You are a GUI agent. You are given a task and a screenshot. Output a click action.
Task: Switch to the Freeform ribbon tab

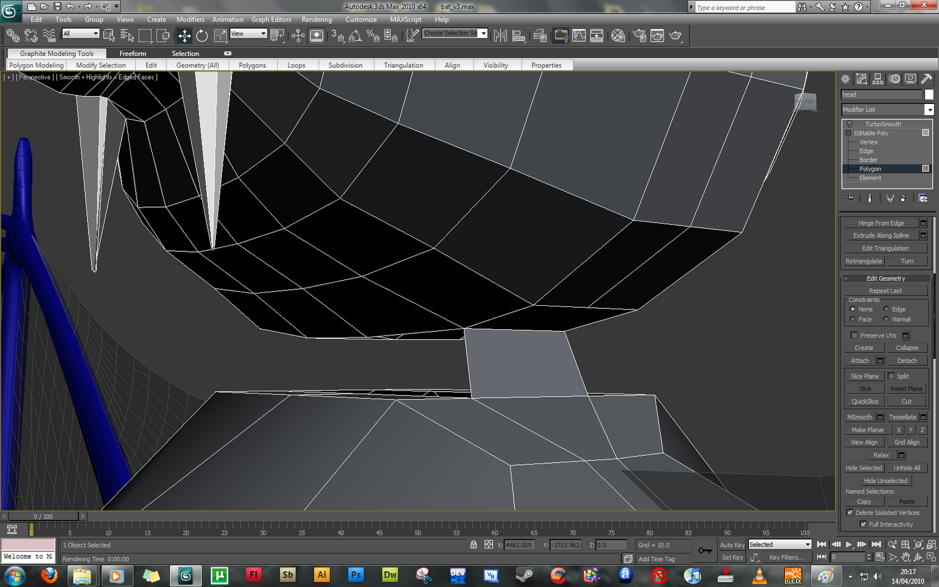pyautogui.click(x=133, y=53)
